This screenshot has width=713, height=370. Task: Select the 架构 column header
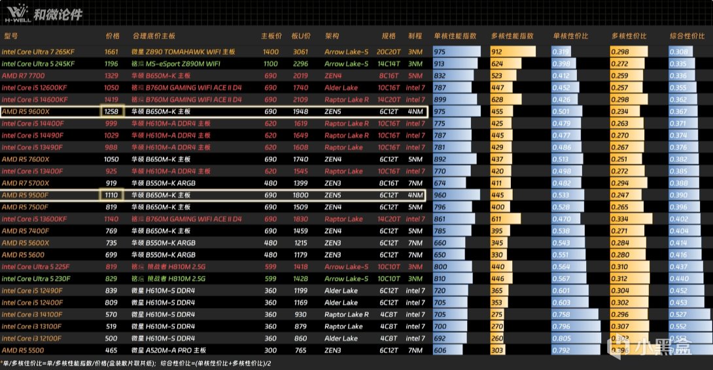pyautogui.click(x=332, y=36)
